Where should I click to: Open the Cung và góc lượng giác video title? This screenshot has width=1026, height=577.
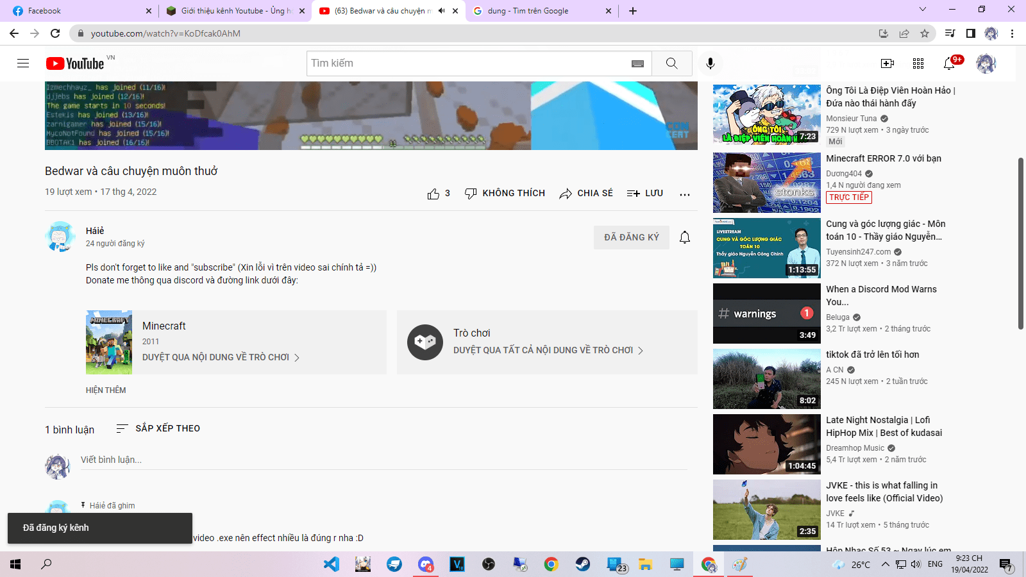886,230
